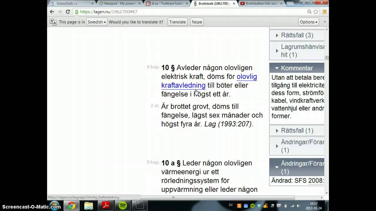This screenshot has width=376, height=211.
Task: Click the green HTTPS padlock icon
Action: pos(77,12)
